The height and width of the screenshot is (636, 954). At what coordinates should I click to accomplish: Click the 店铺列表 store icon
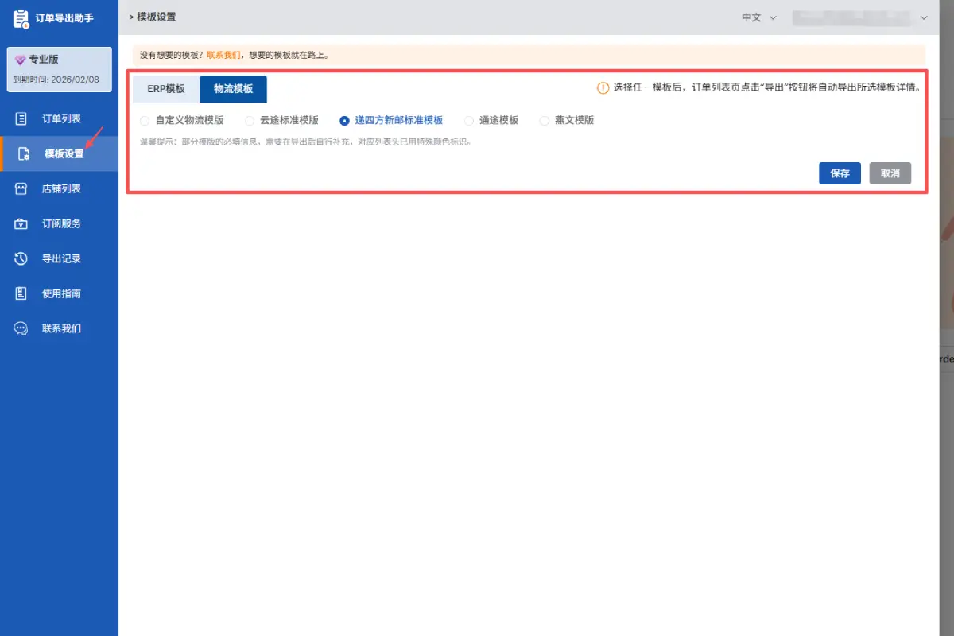pyautogui.click(x=22, y=188)
